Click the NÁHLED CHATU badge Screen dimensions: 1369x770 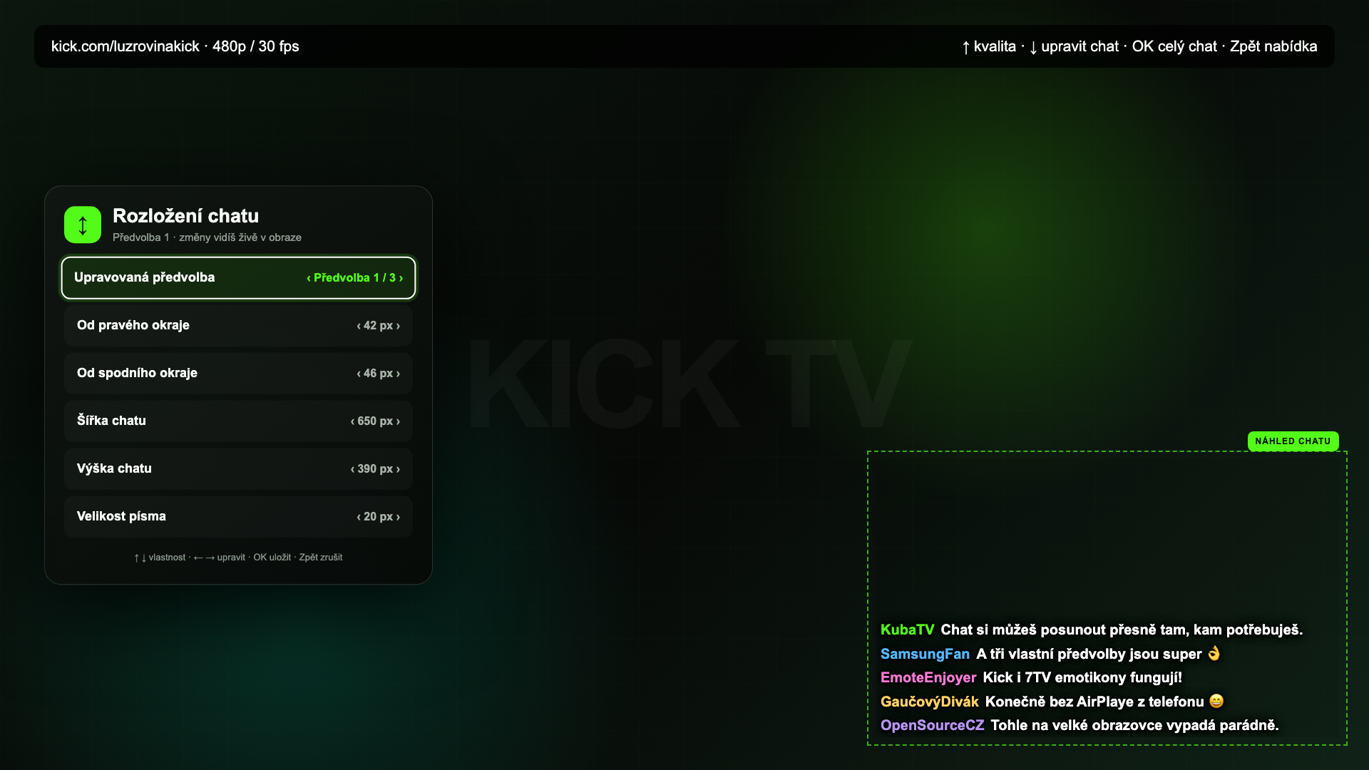pos(1293,441)
